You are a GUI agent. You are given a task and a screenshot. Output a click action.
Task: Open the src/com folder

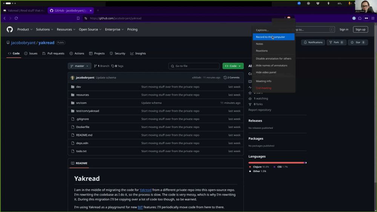click(81, 103)
